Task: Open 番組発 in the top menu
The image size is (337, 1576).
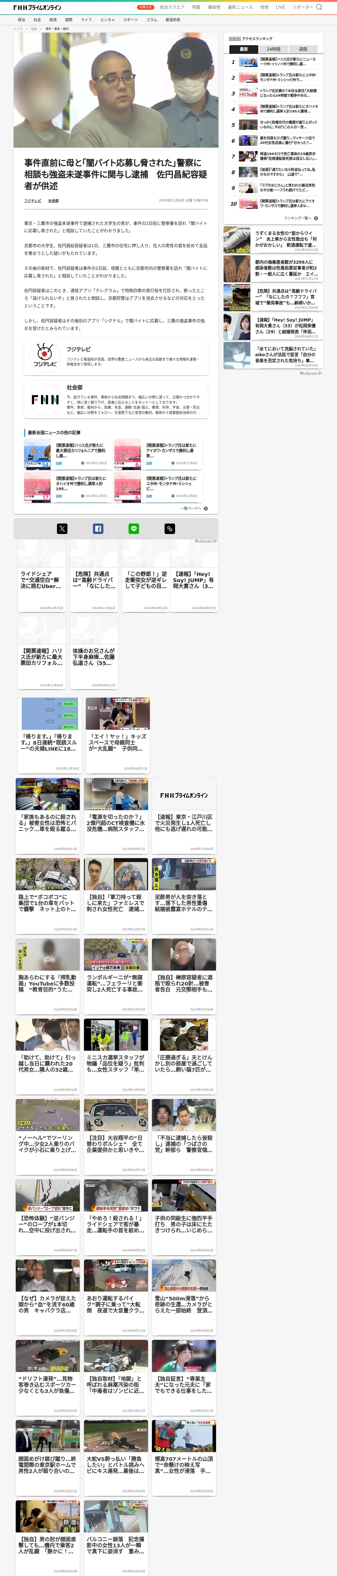Action: click(x=214, y=7)
